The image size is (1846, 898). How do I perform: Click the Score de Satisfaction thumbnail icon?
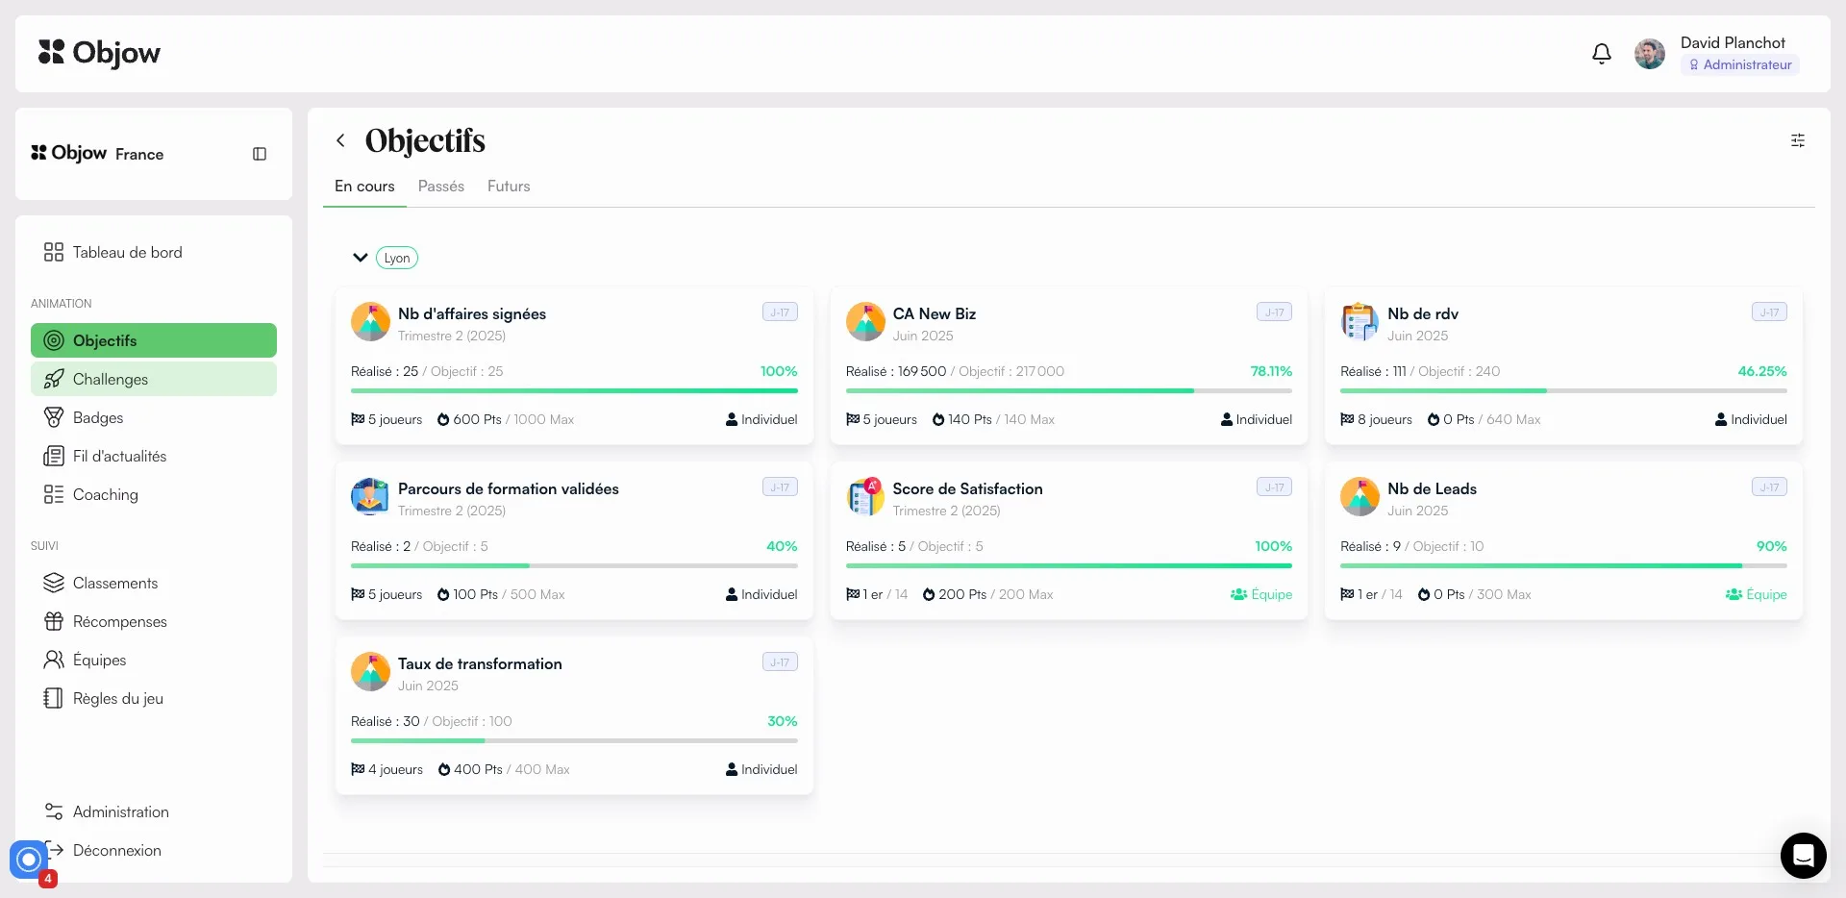(865, 497)
